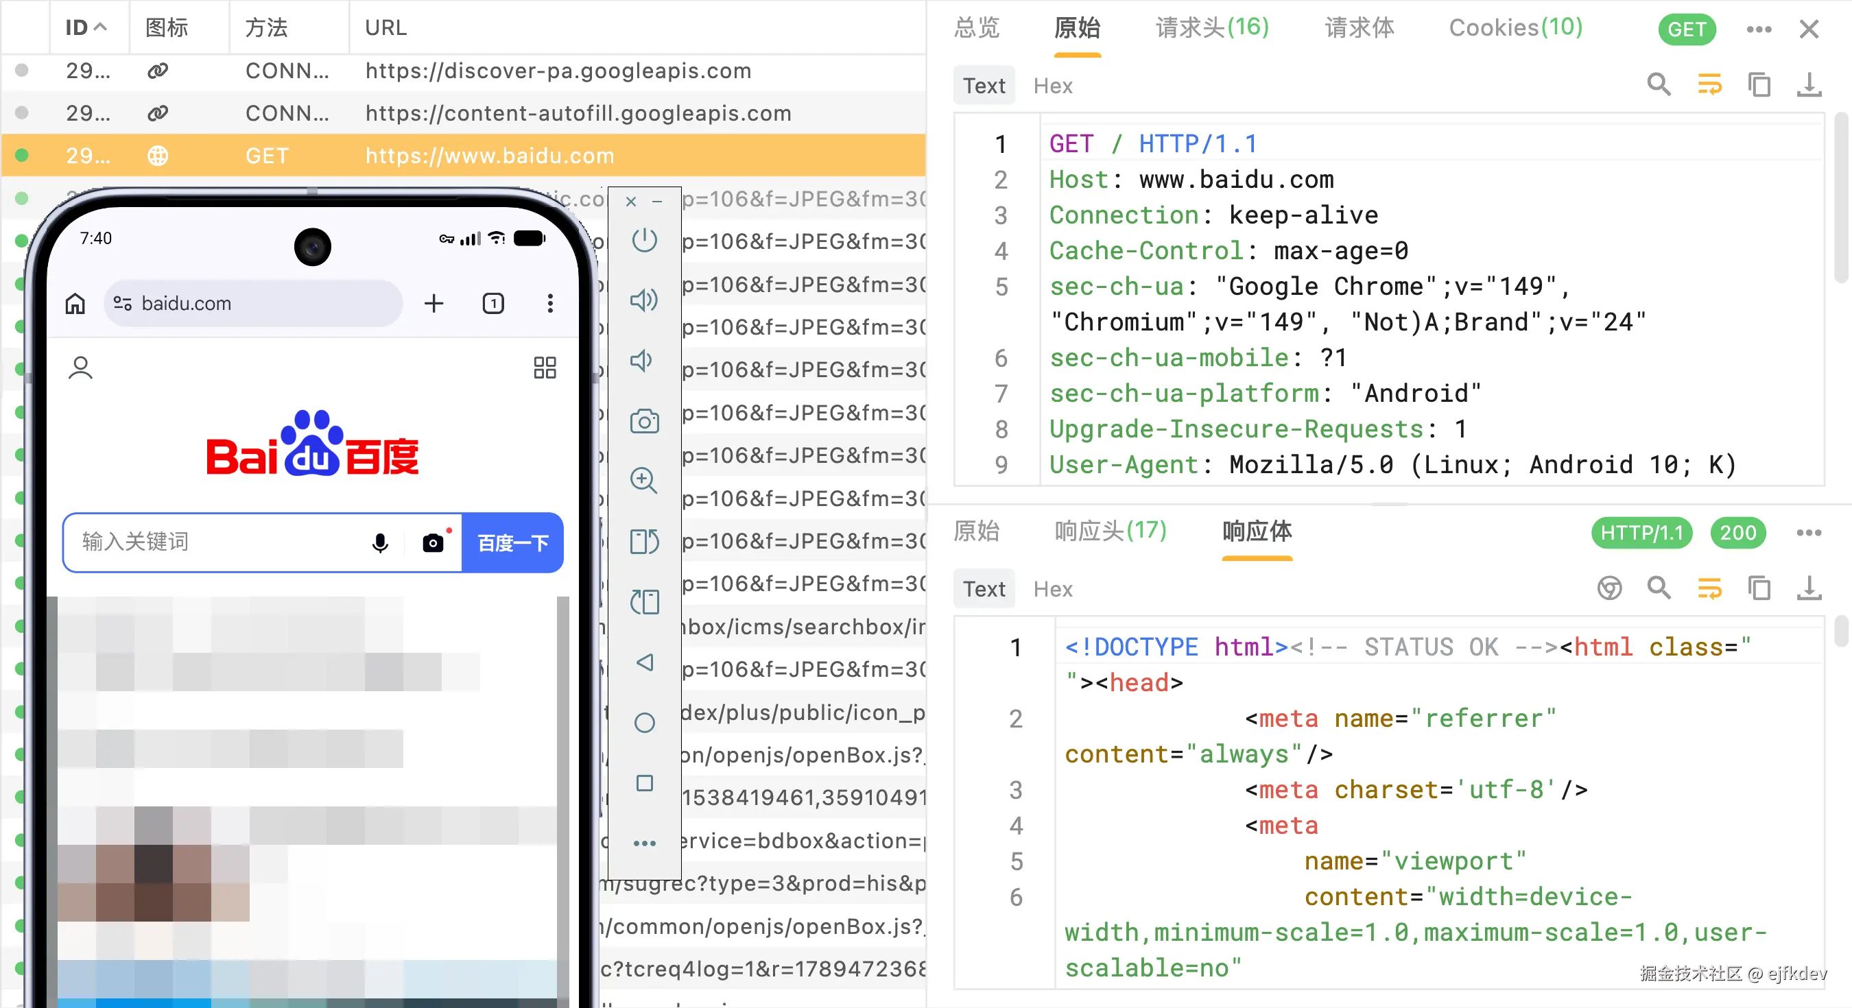Tap the emulator back triangle button
The width and height of the screenshot is (1852, 1008).
(x=645, y=662)
